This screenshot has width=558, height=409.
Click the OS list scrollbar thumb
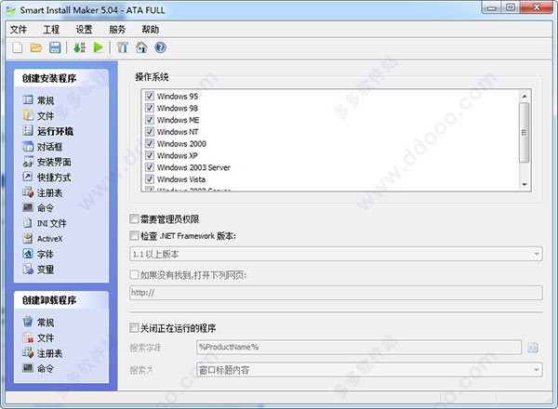[525, 132]
